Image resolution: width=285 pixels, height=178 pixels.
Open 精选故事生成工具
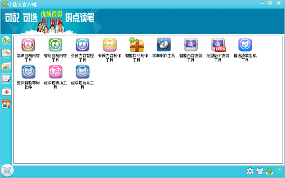[x=245, y=45]
